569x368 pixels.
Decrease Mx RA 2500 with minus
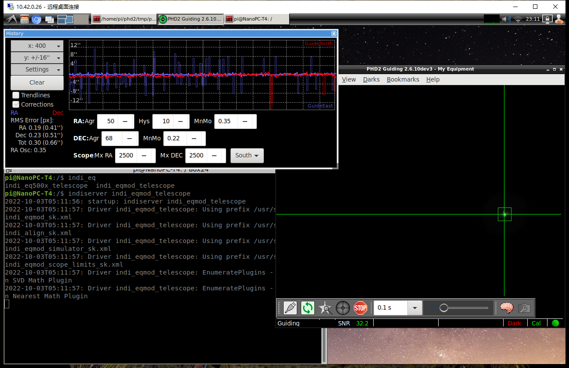pos(144,155)
